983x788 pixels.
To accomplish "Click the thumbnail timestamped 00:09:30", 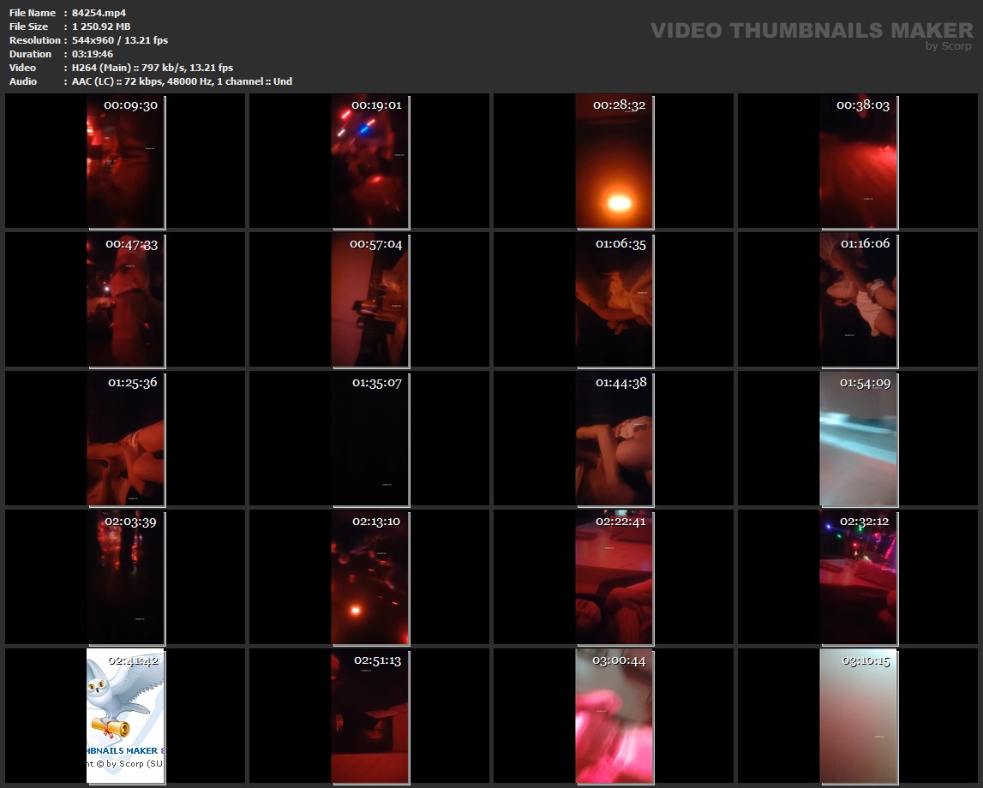I will pyautogui.click(x=125, y=161).
